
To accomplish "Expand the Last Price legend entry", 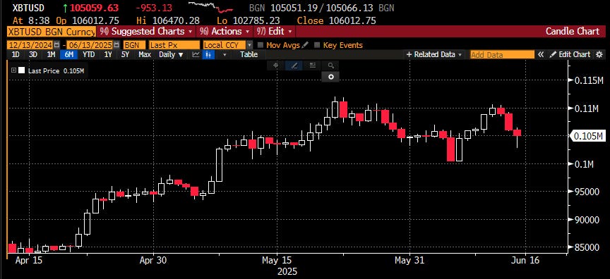I will [x=13, y=70].
